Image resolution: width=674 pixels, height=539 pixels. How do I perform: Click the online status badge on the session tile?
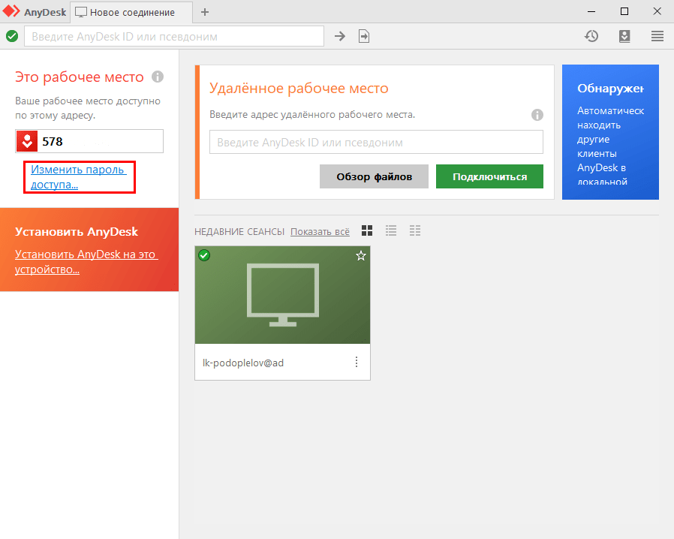[204, 255]
